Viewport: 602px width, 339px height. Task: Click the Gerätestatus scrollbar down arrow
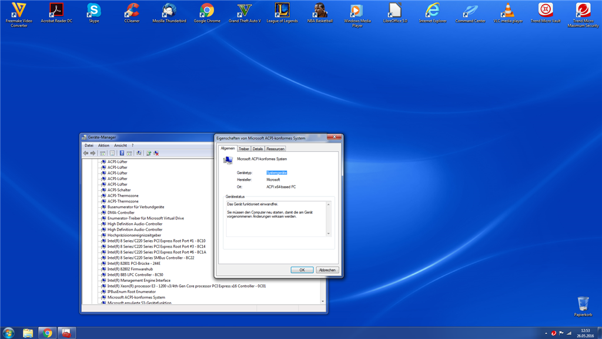(x=328, y=233)
